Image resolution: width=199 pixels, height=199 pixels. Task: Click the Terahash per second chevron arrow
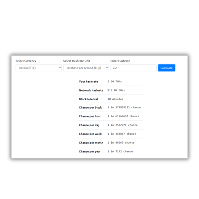point(107,68)
